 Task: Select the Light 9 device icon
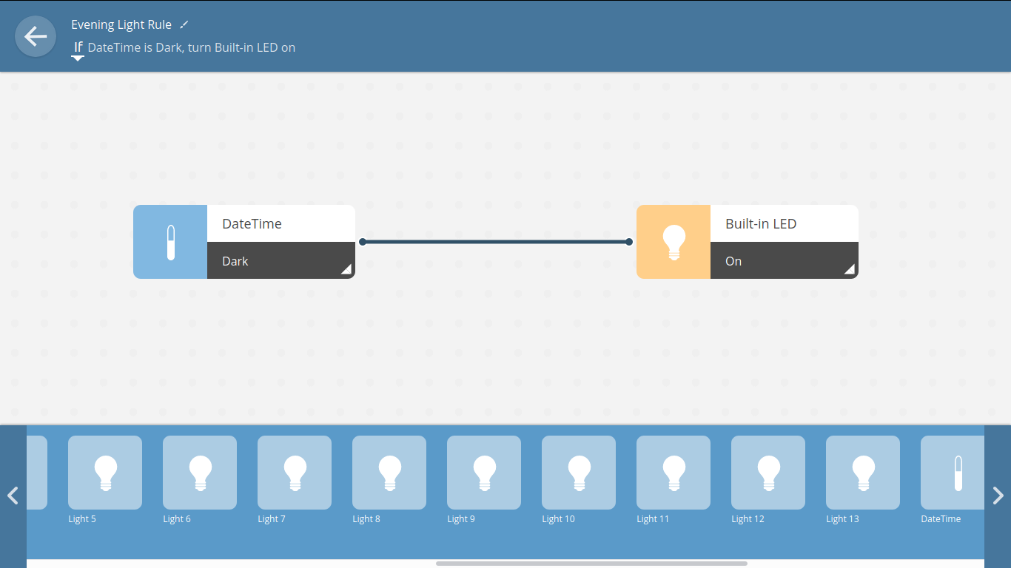click(483, 473)
